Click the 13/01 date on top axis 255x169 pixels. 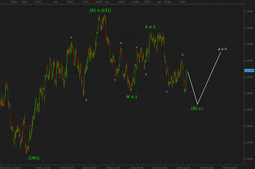(24, 2)
